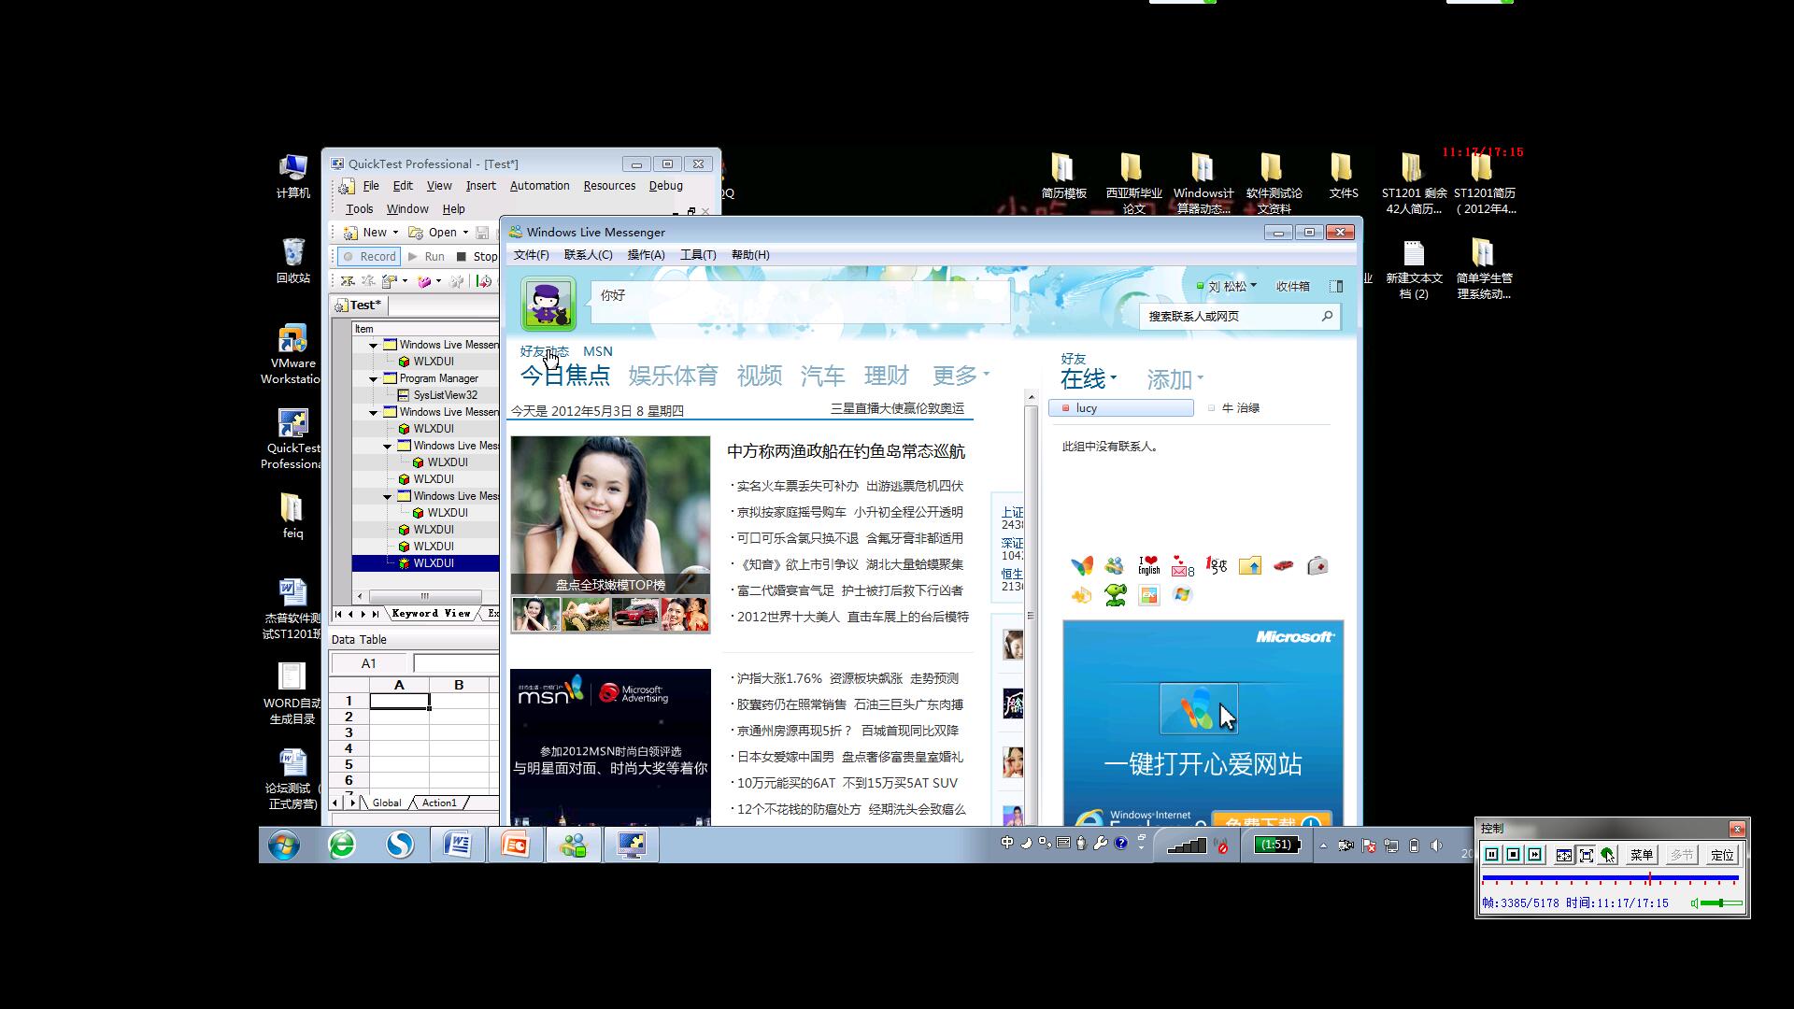Launch the Peashooter game icon
Screen dimensions: 1794x1009
pyautogui.click(x=1116, y=595)
